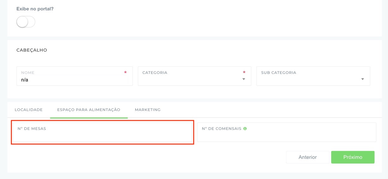The height and width of the screenshot is (179, 388).
Task: Click the red asterisk on Nome field
Action: click(x=125, y=73)
